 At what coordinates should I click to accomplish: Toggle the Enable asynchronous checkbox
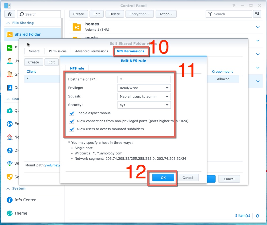pos(72,113)
